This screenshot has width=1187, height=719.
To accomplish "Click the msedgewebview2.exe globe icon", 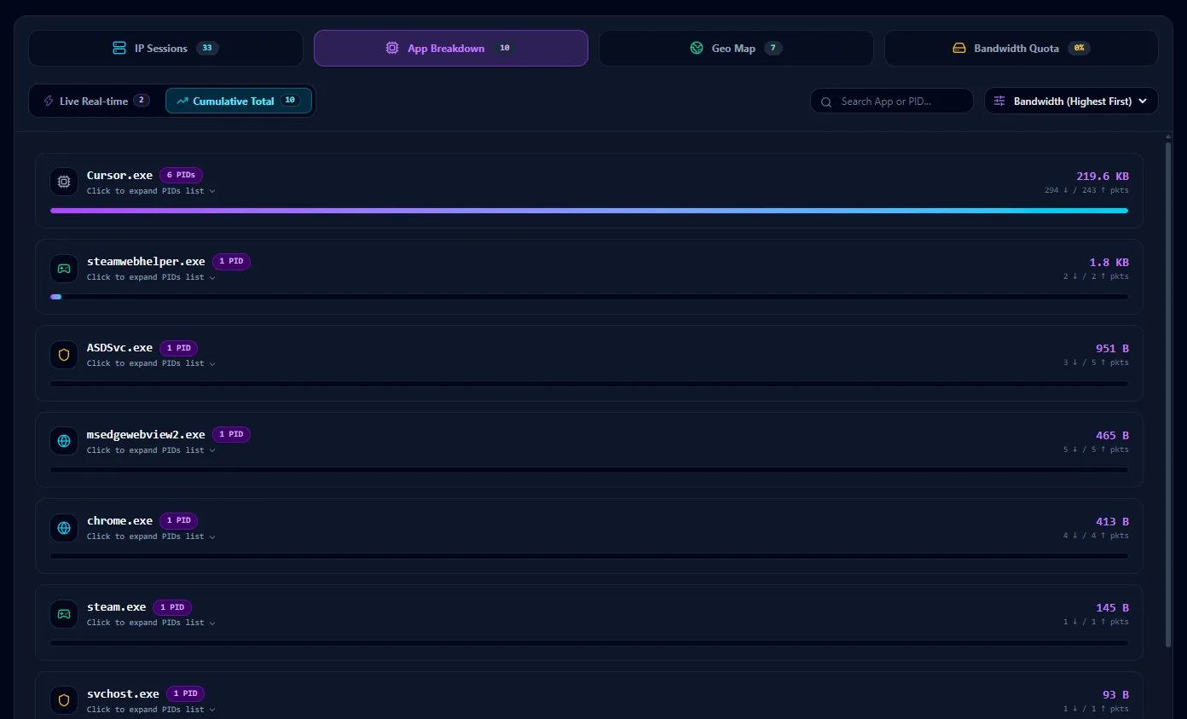I will (x=64, y=441).
